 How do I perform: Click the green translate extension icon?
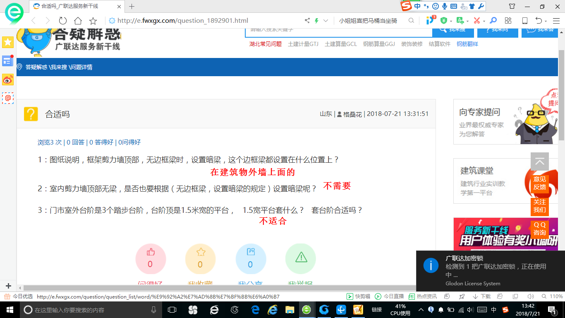click(x=460, y=21)
